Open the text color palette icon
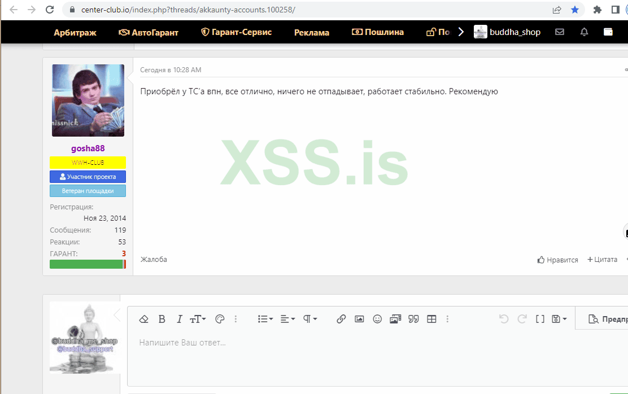Image resolution: width=628 pixels, height=394 pixels. (220, 319)
